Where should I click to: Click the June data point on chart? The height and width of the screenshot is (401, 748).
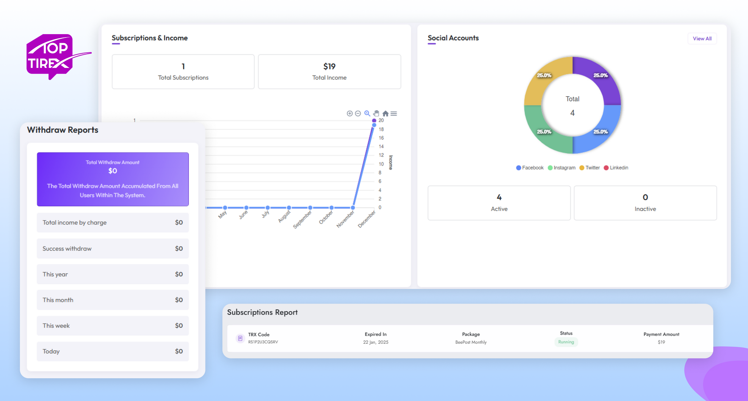pyautogui.click(x=246, y=207)
